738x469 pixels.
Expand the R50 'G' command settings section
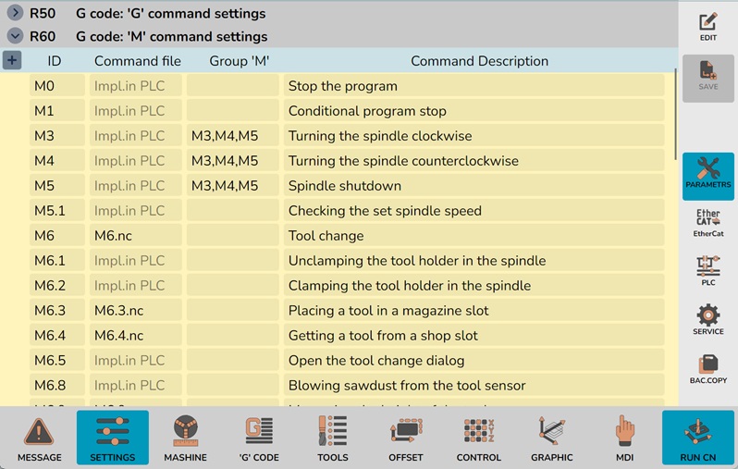(x=15, y=14)
